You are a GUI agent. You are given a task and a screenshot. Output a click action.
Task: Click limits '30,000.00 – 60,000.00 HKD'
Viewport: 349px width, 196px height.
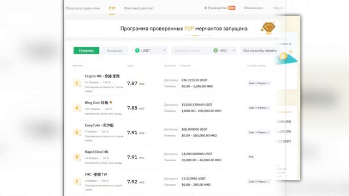point(201,160)
